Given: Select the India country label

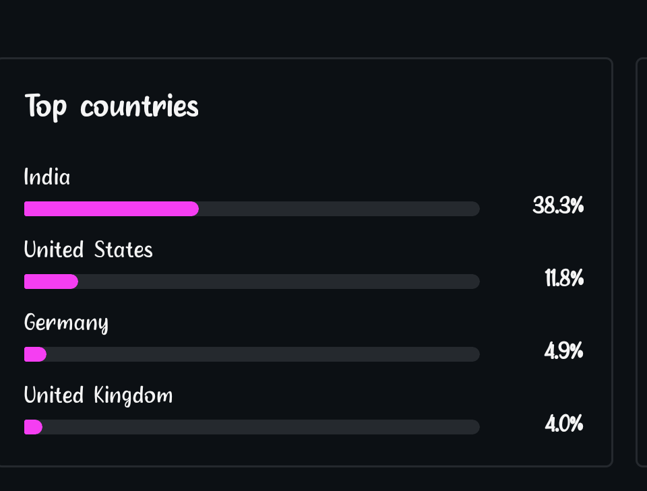Looking at the screenshot, I should [x=47, y=177].
